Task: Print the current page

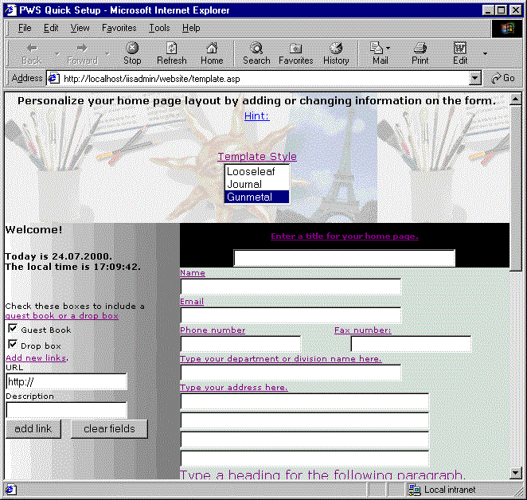Action: click(x=420, y=54)
